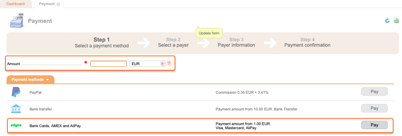Click the Bank transfer building icon
Image resolution: width=402 pixels, height=136 pixels.
[x=16, y=109]
